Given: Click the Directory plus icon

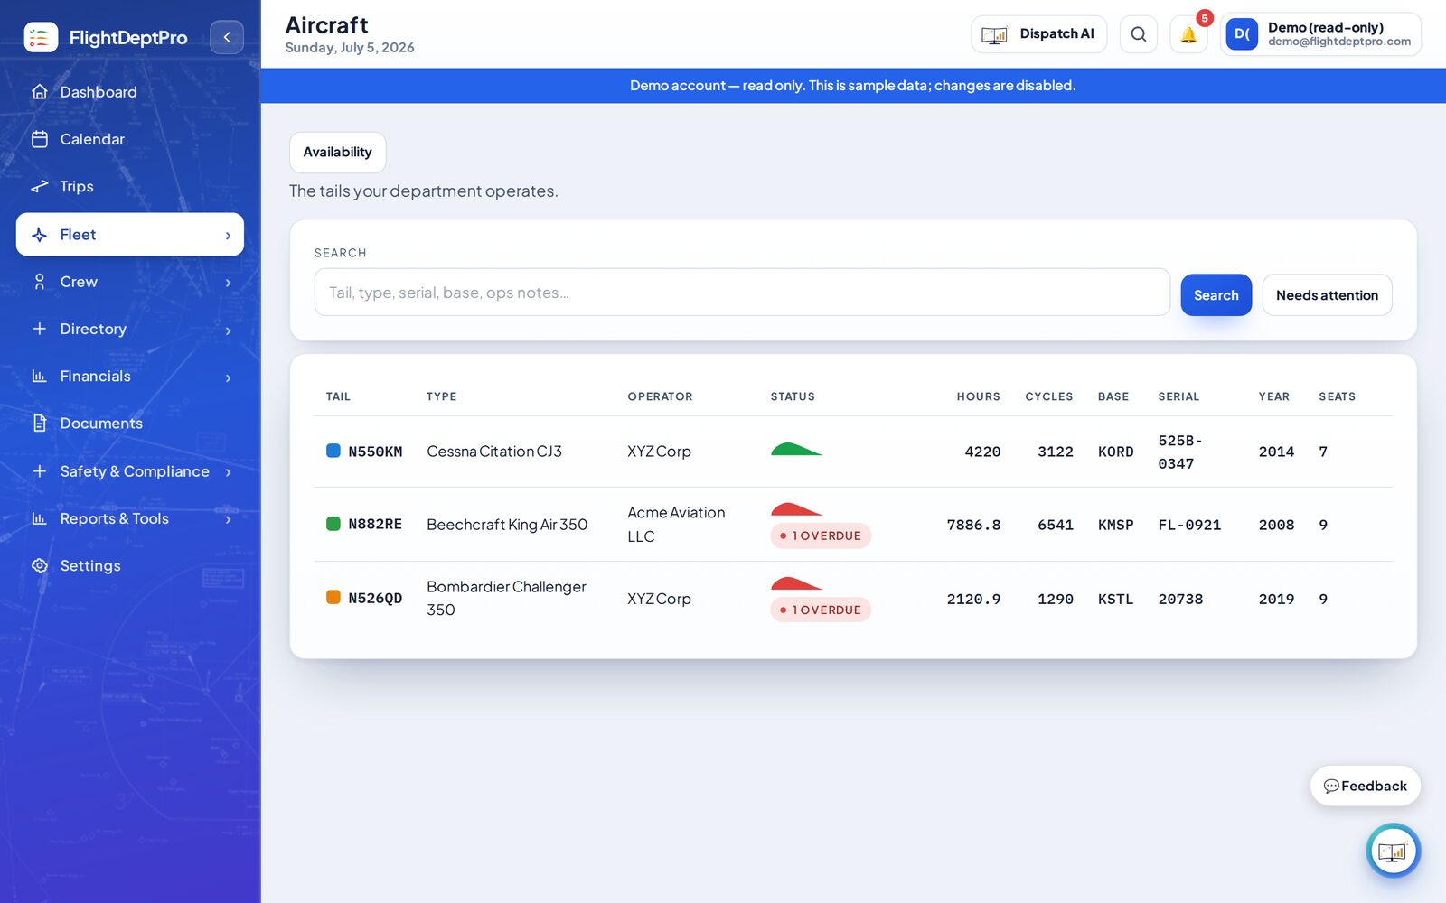Looking at the screenshot, I should coord(39,329).
